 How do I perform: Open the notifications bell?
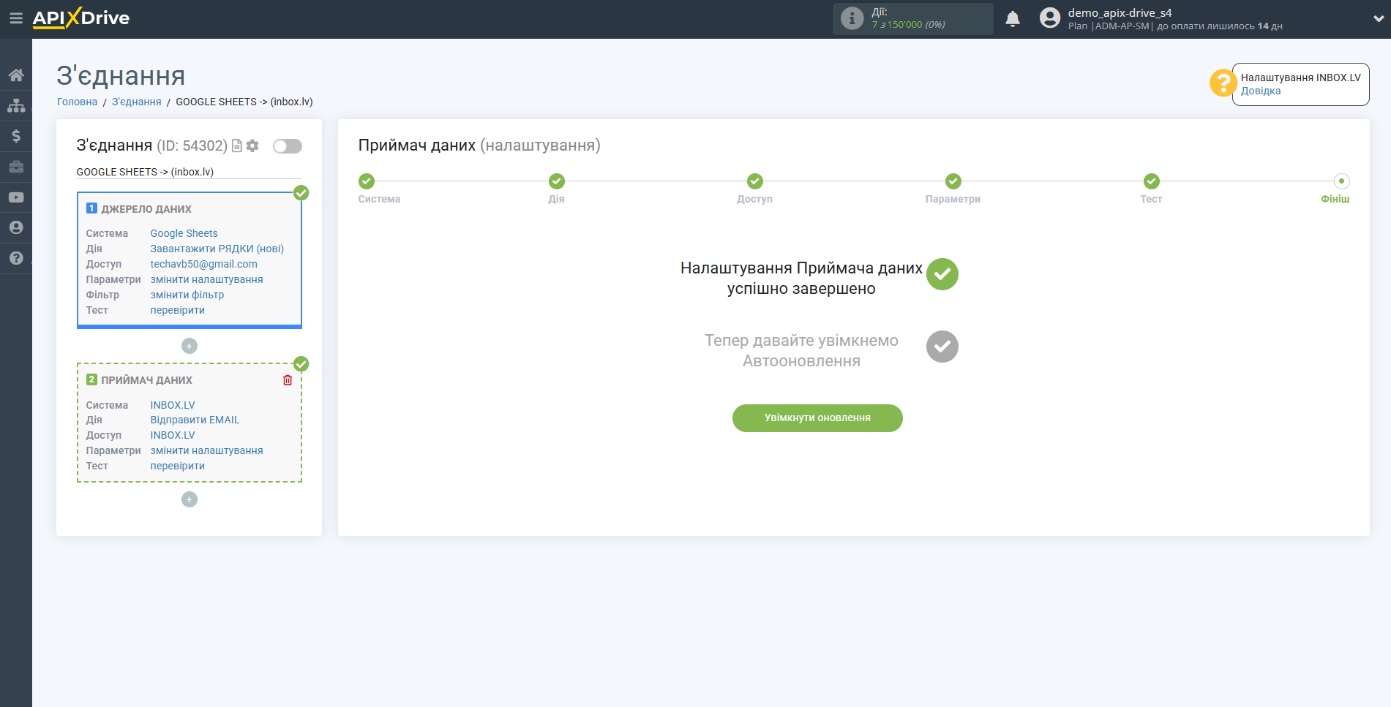pyautogui.click(x=1013, y=19)
